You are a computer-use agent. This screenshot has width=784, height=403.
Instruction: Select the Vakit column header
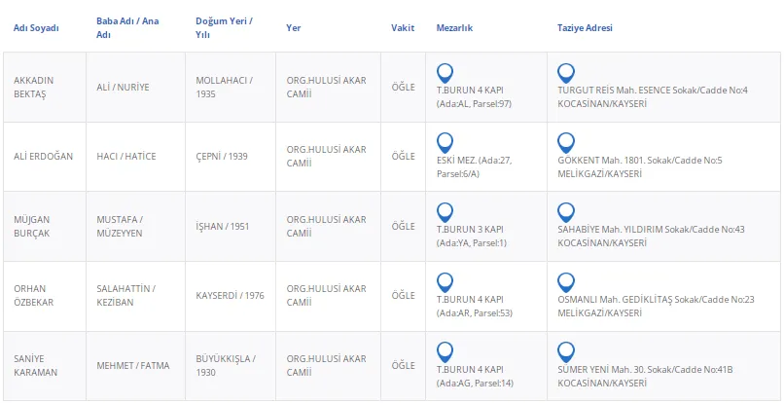(x=403, y=28)
